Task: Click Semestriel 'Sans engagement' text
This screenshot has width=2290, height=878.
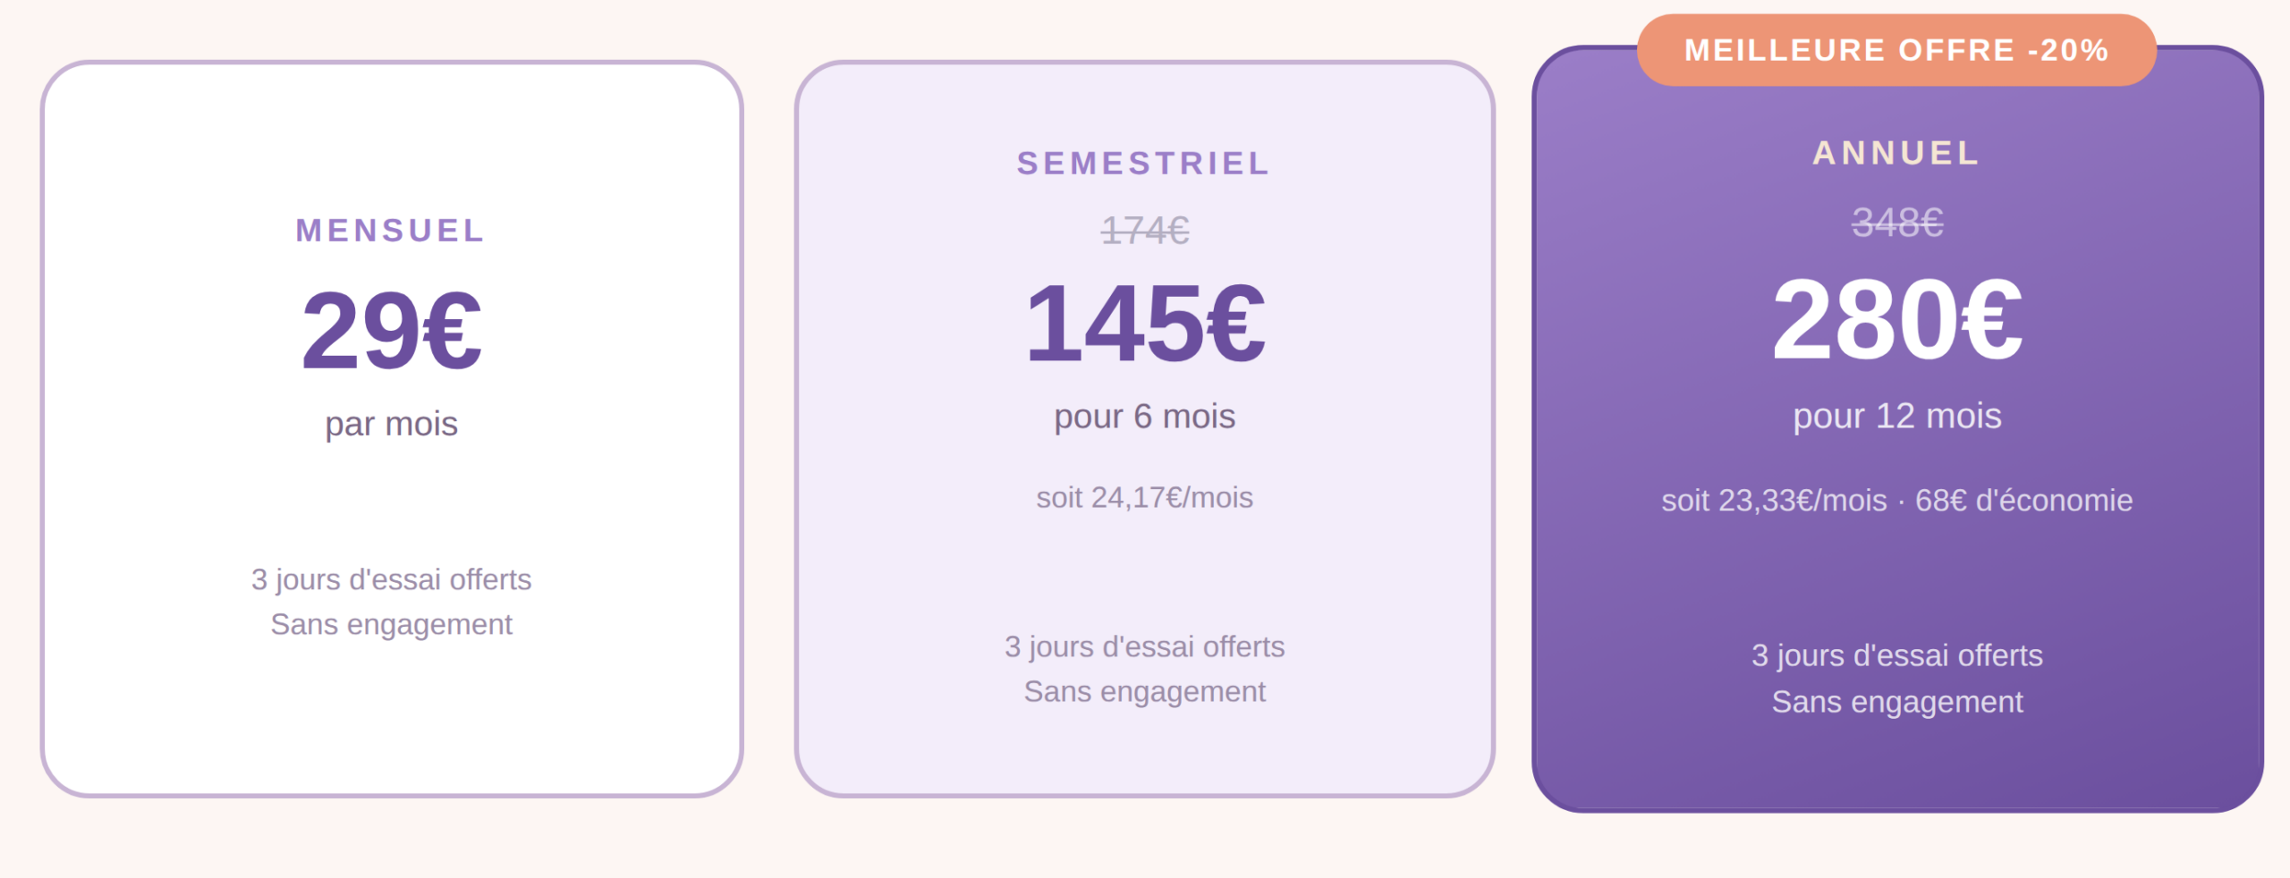Action: pos(1144,691)
